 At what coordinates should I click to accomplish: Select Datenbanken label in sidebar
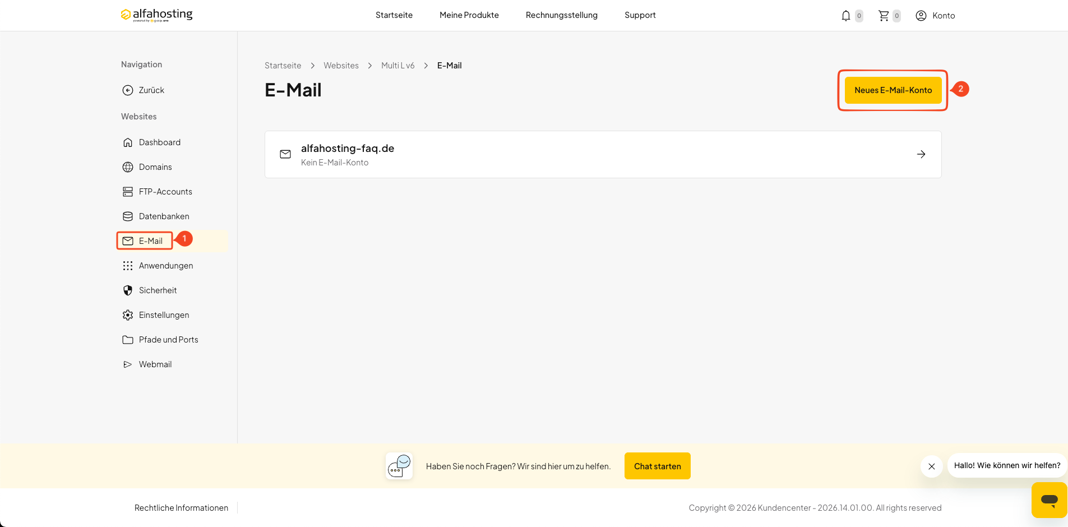point(164,216)
